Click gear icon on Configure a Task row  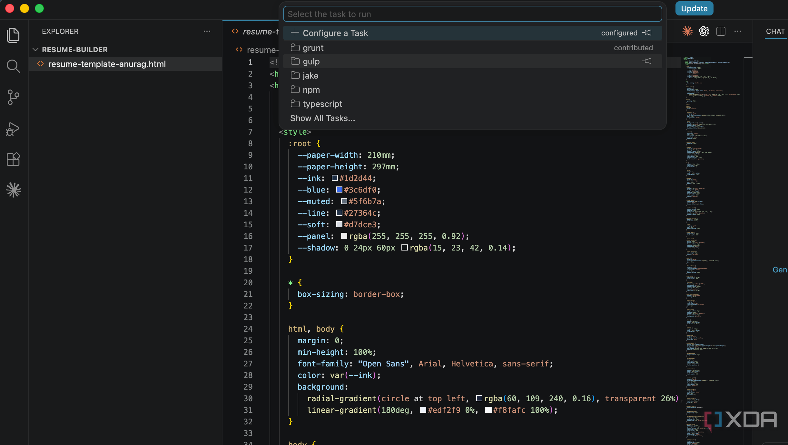click(x=647, y=33)
